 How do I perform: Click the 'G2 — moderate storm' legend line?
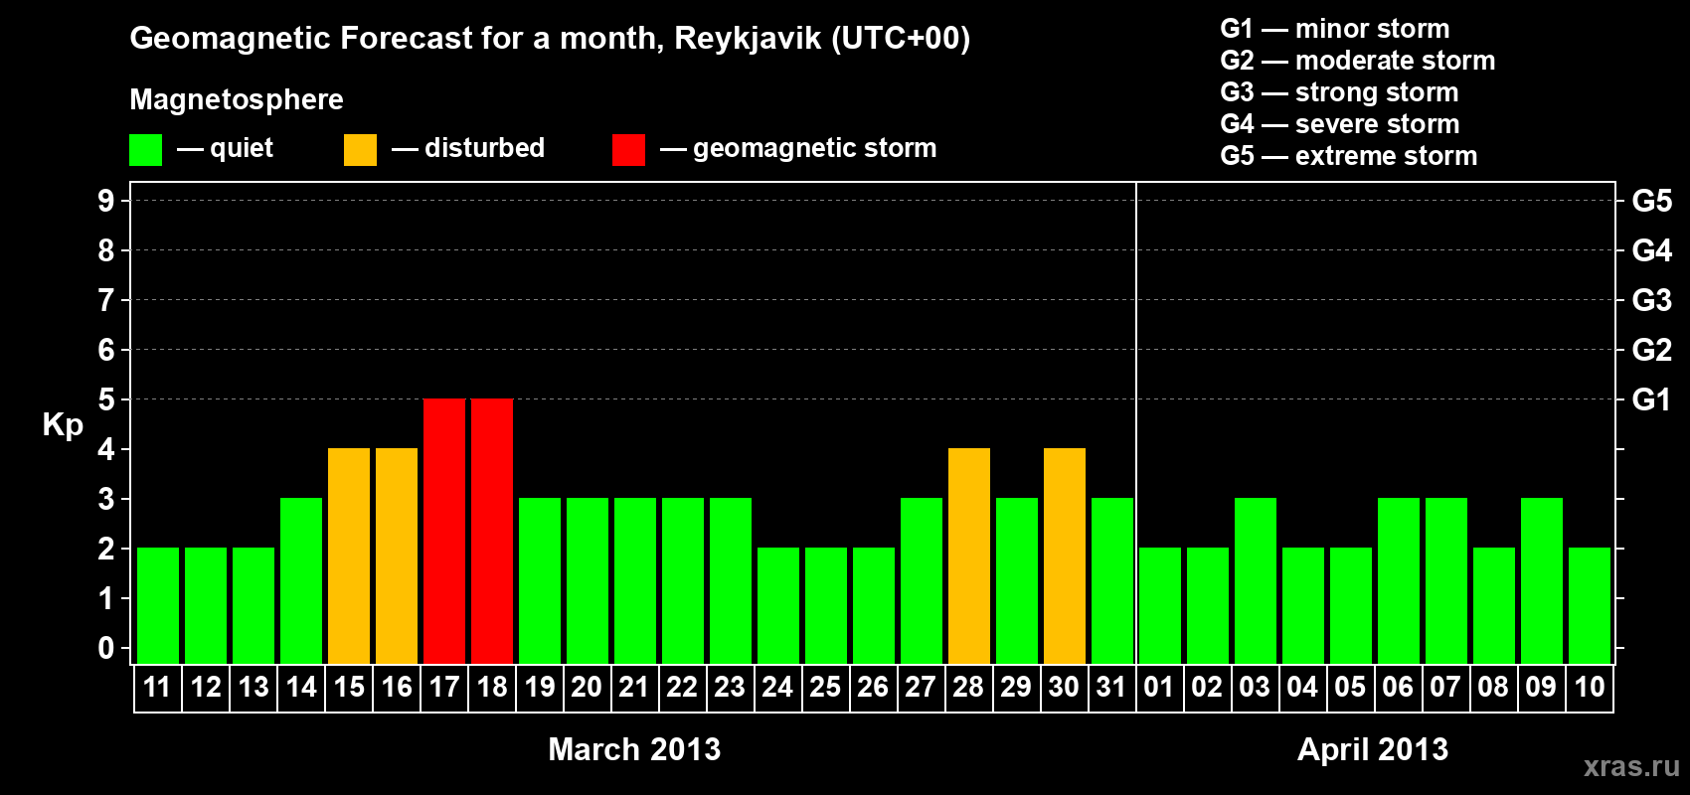(x=1358, y=61)
